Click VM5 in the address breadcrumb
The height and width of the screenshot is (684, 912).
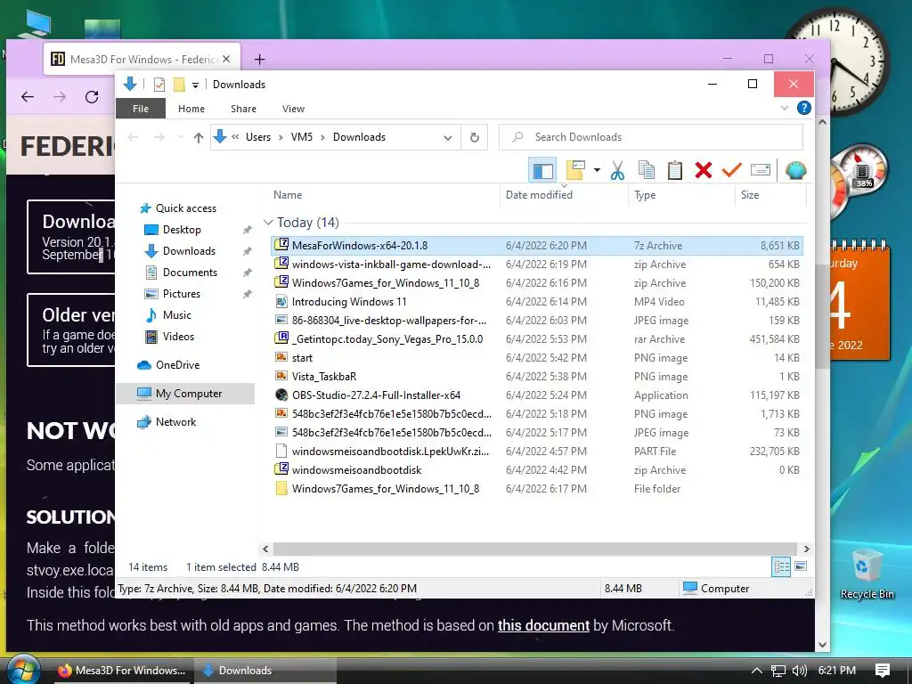pyautogui.click(x=302, y=137)
